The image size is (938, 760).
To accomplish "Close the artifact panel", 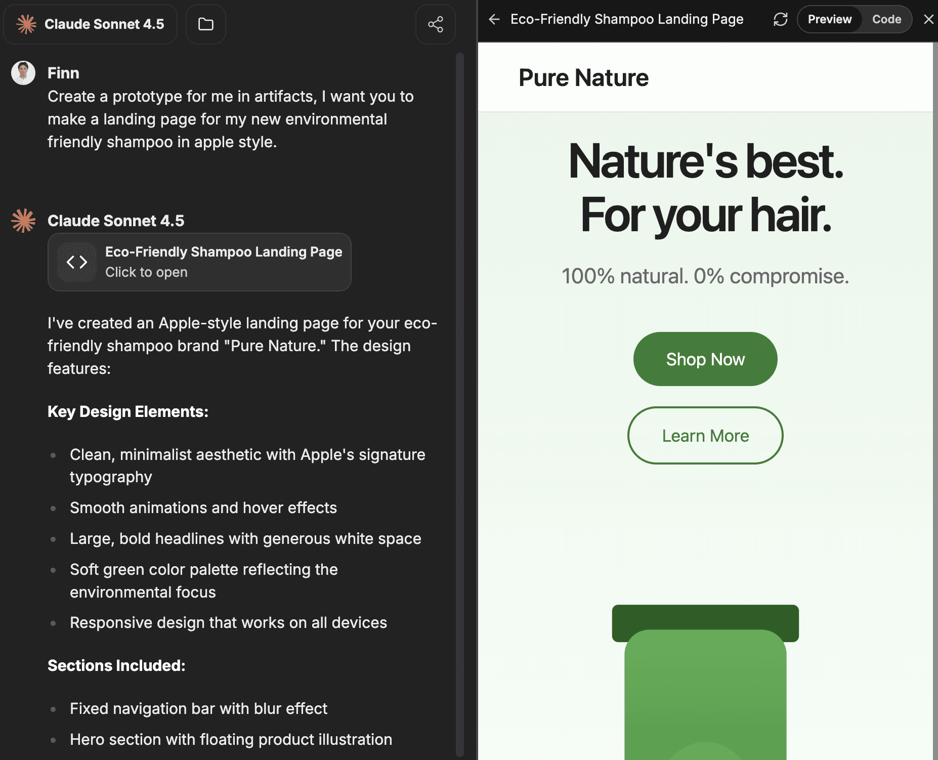I will (928, 19).
